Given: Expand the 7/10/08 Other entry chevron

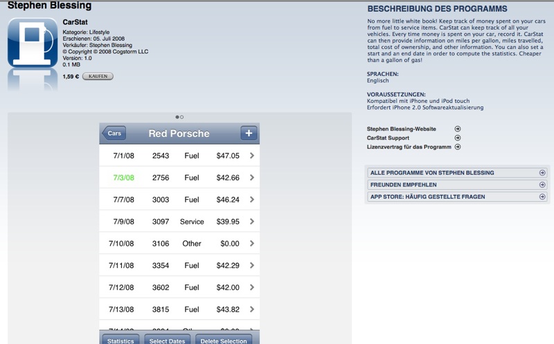Looking at the screenshot, I should 251,244.
